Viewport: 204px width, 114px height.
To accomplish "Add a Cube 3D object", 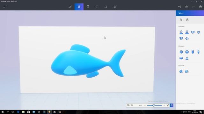I will click(x=181, y=52).
